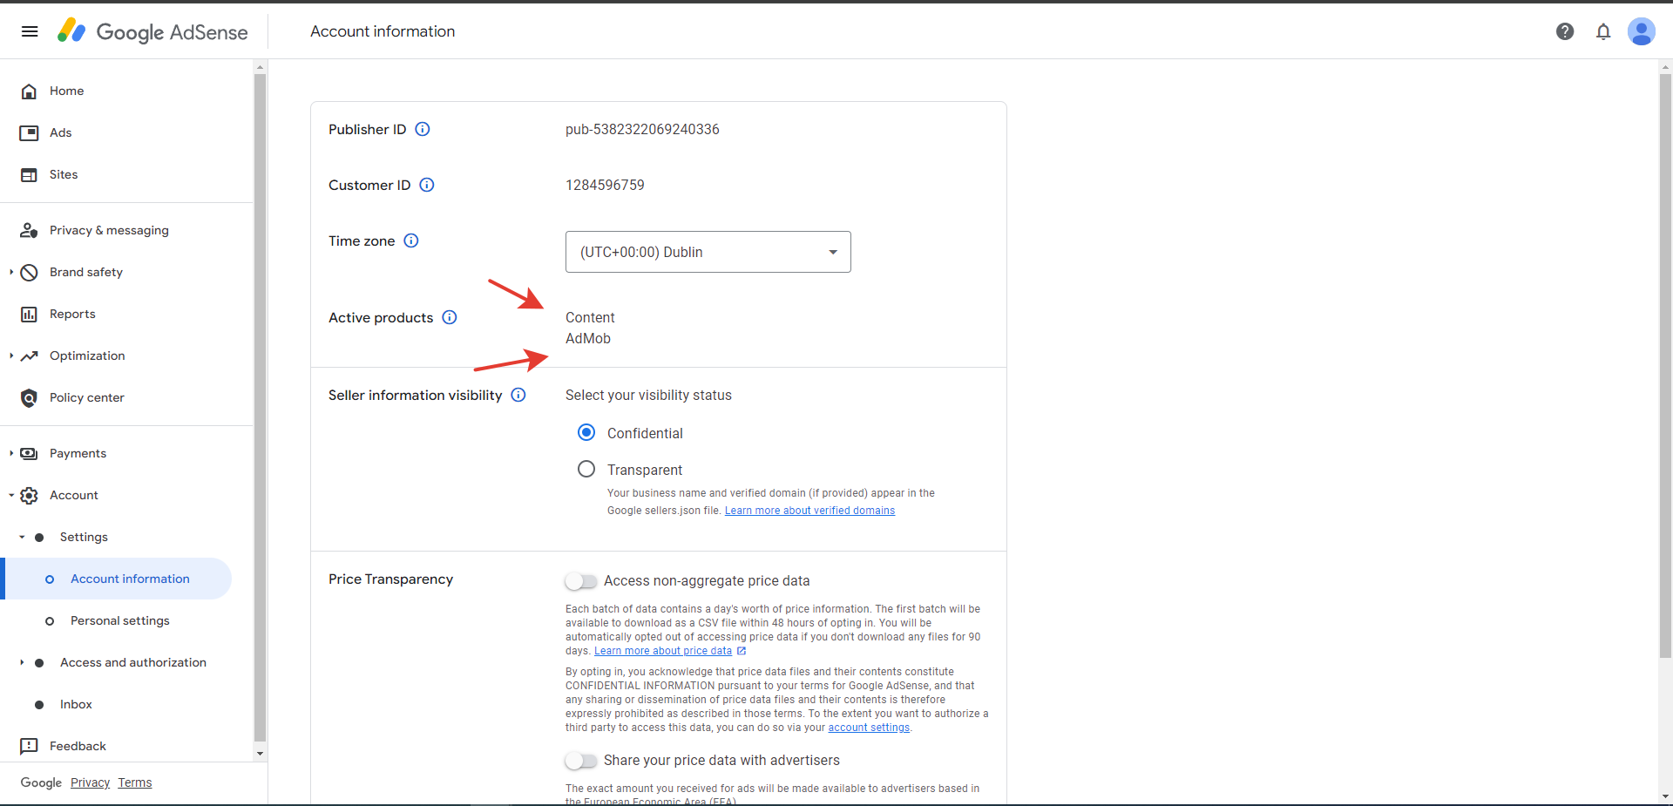
Task: Expand the Optimization section
Action: coord(11,356)
